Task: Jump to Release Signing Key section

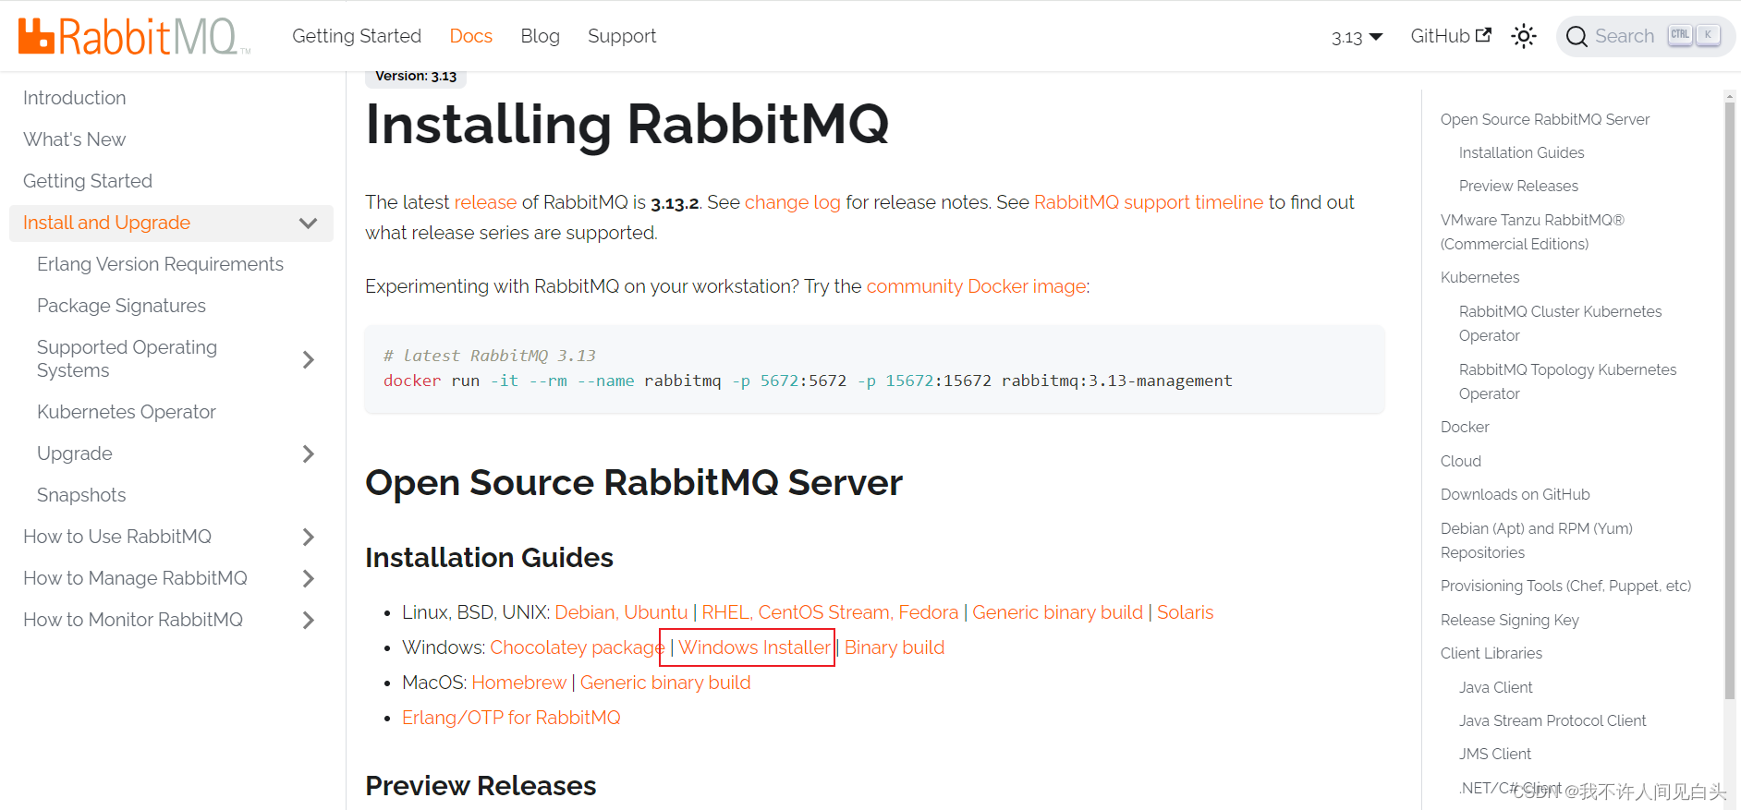Action: point(1509,620)
